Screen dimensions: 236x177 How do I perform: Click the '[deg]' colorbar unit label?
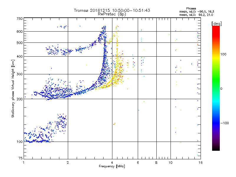click(x=217, y=24)
